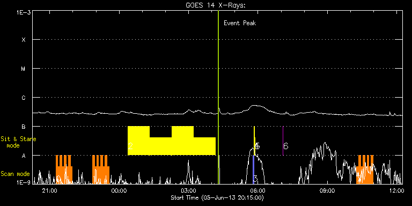Click the '06:00' time axis label
412x206 pixels.
(257, 190)
